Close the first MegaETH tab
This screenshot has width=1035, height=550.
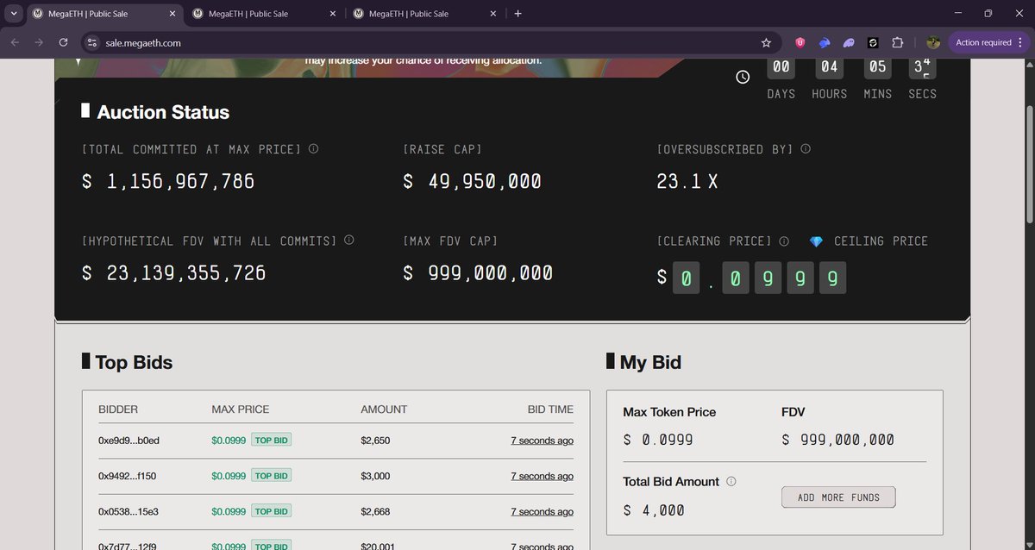(x=172, y=14)
